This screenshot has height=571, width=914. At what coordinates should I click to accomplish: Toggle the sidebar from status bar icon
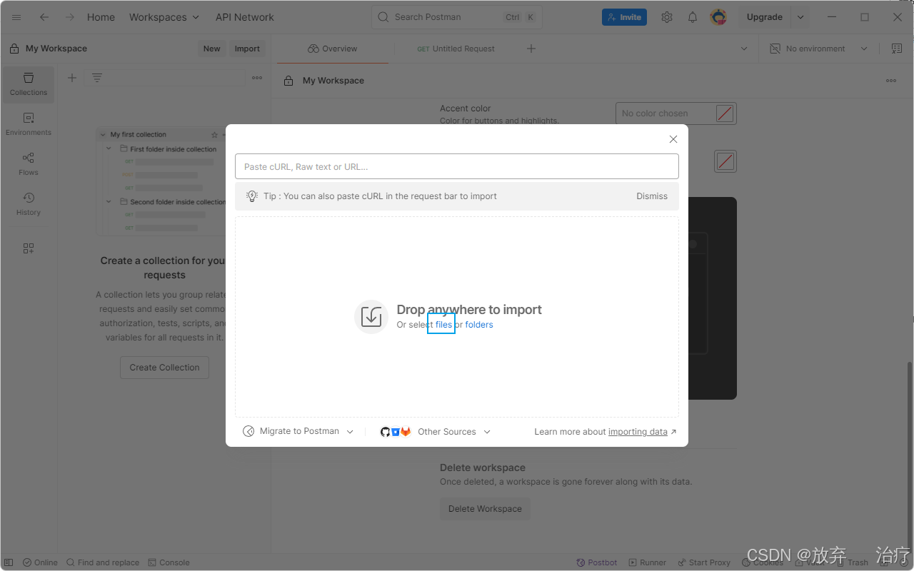(9, 562)
